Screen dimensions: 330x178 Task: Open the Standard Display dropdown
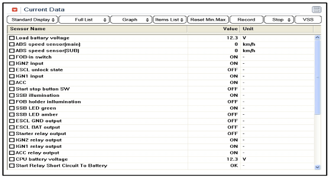point(32,20)
